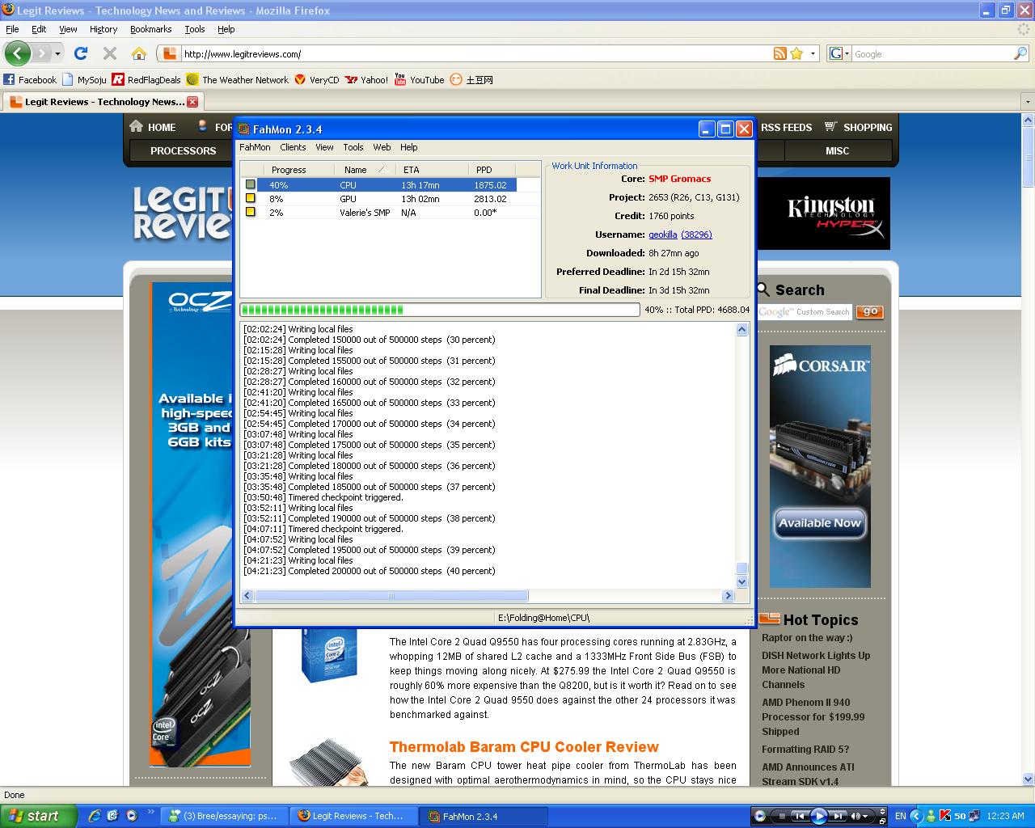Open the Facebook bookmark
The image size is (1035, 828).
click(x=30, y=79)
